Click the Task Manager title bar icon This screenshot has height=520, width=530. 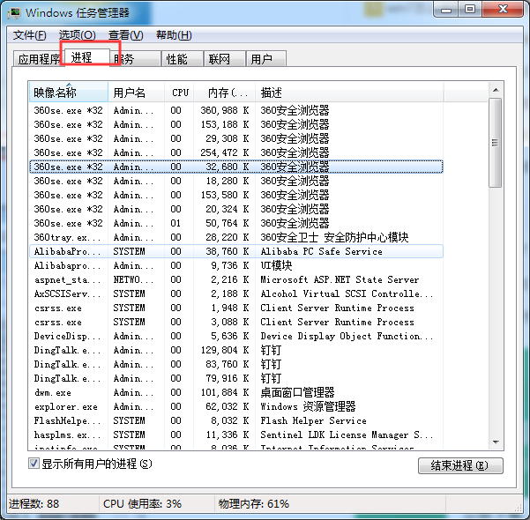pos(14,13)
